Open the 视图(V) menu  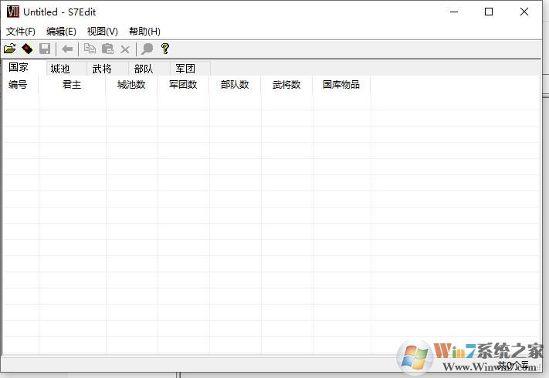coord(103,32)
